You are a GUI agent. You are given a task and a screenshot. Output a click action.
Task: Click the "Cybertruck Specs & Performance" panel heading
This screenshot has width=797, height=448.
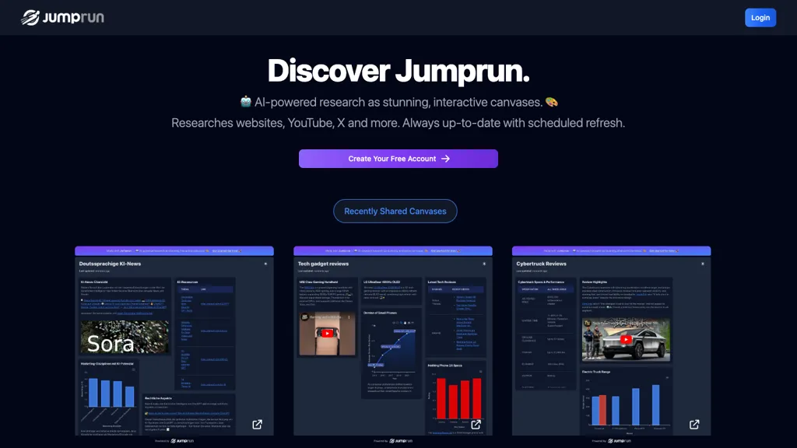click(541, 282)
